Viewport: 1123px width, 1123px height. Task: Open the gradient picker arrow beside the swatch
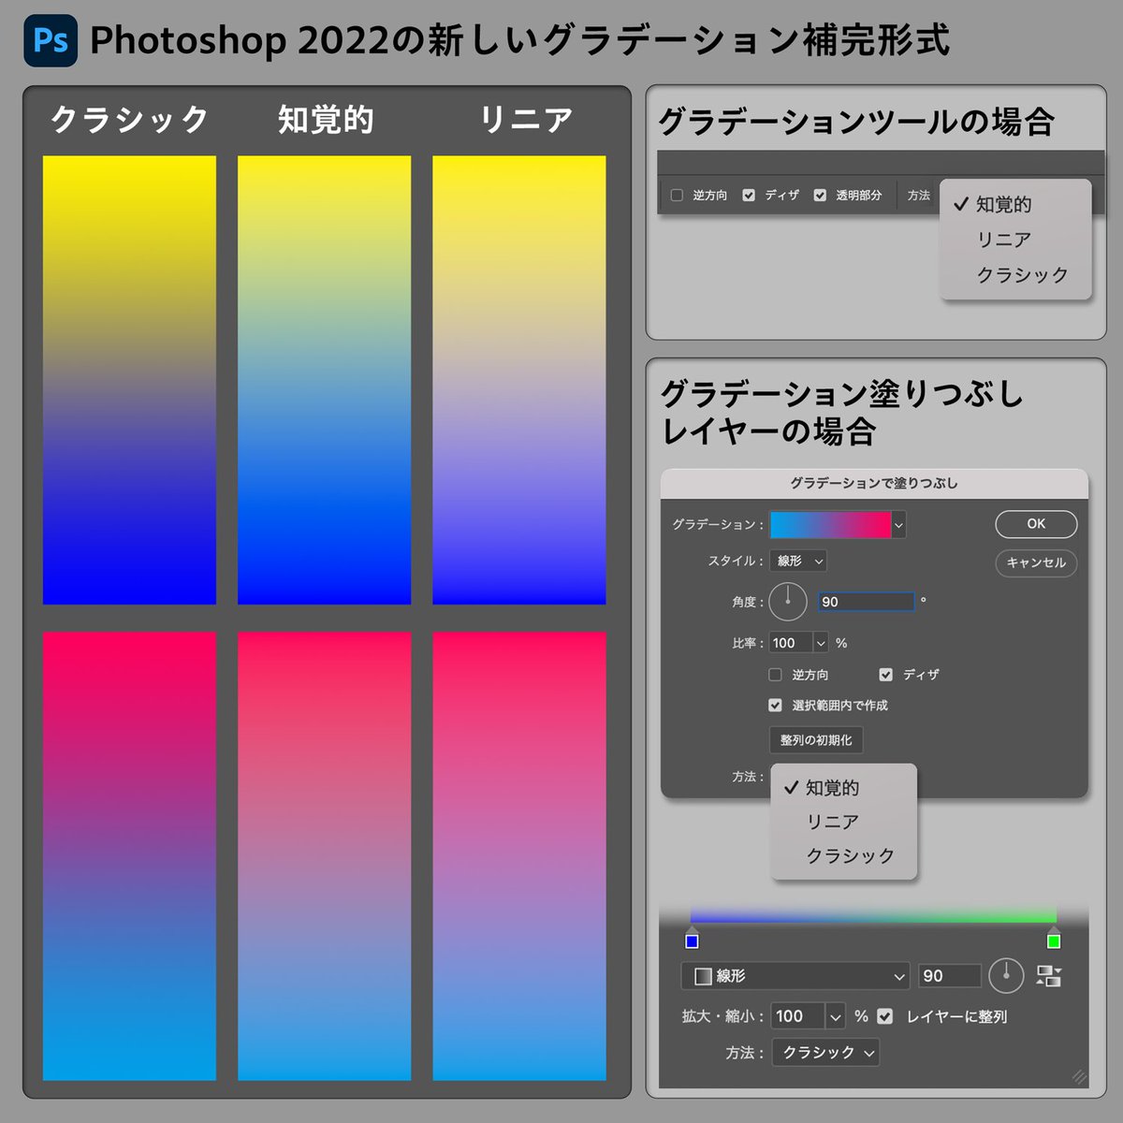point(899,525)
